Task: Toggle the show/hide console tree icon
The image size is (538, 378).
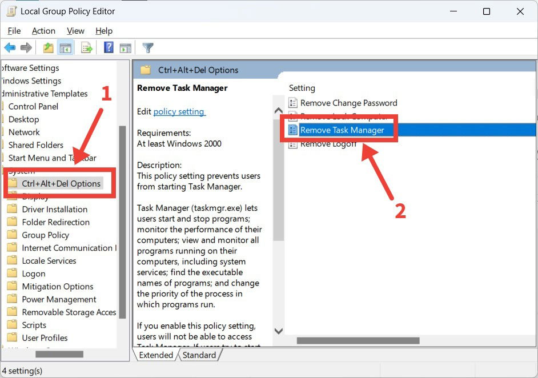Action: pos(65,48)
